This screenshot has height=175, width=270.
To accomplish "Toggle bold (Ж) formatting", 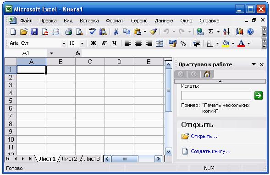I will pos(94,43).
